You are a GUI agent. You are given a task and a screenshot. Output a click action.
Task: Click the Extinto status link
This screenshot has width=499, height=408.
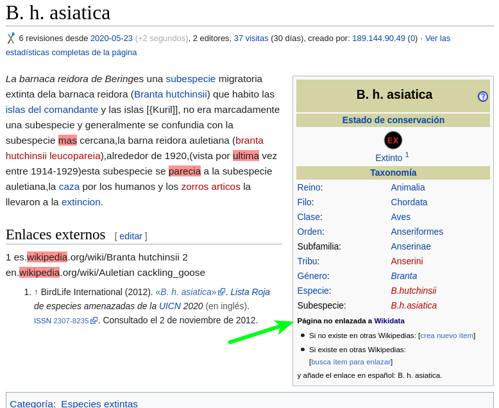(x=389, y=158)
